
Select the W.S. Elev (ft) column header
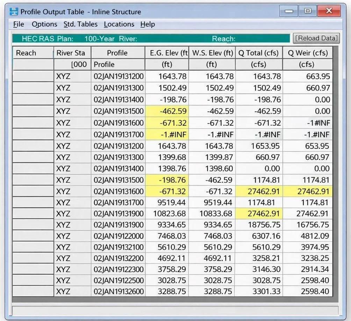pos(212,53)
